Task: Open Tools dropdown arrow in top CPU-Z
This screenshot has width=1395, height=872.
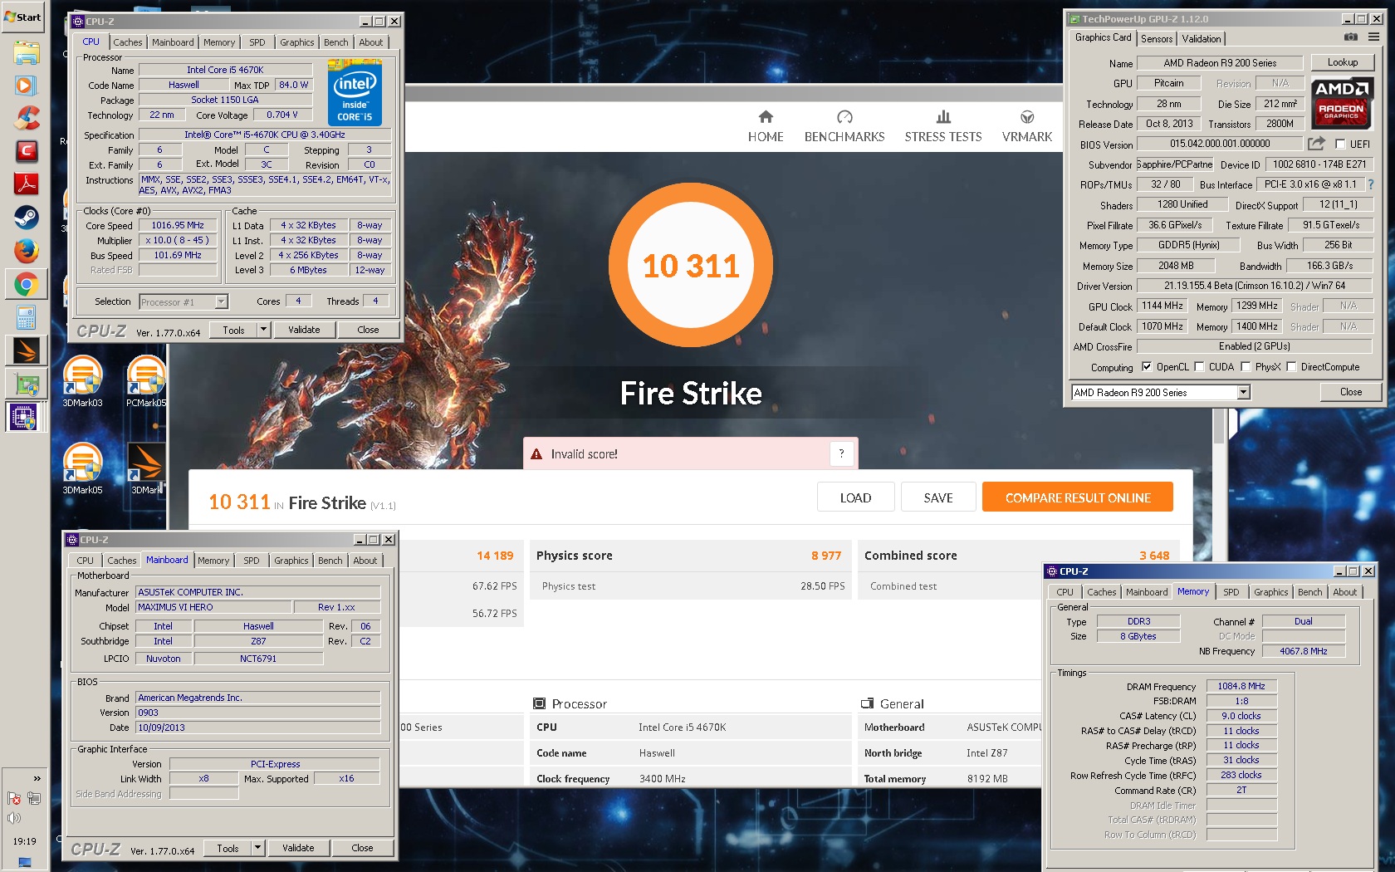Action: click(x=263, y=330)
